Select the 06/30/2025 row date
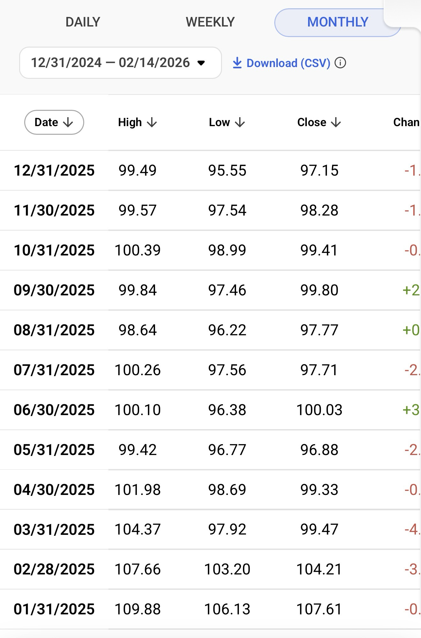421x638 pixels. [54, 410]
